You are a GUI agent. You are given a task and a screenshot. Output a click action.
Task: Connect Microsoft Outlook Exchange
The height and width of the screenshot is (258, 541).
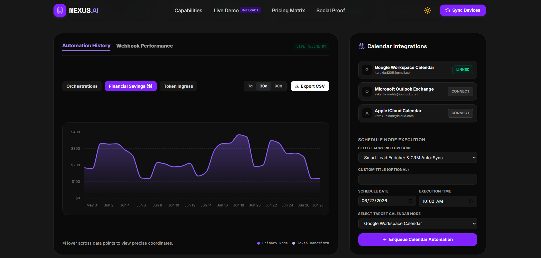[460, 91]
